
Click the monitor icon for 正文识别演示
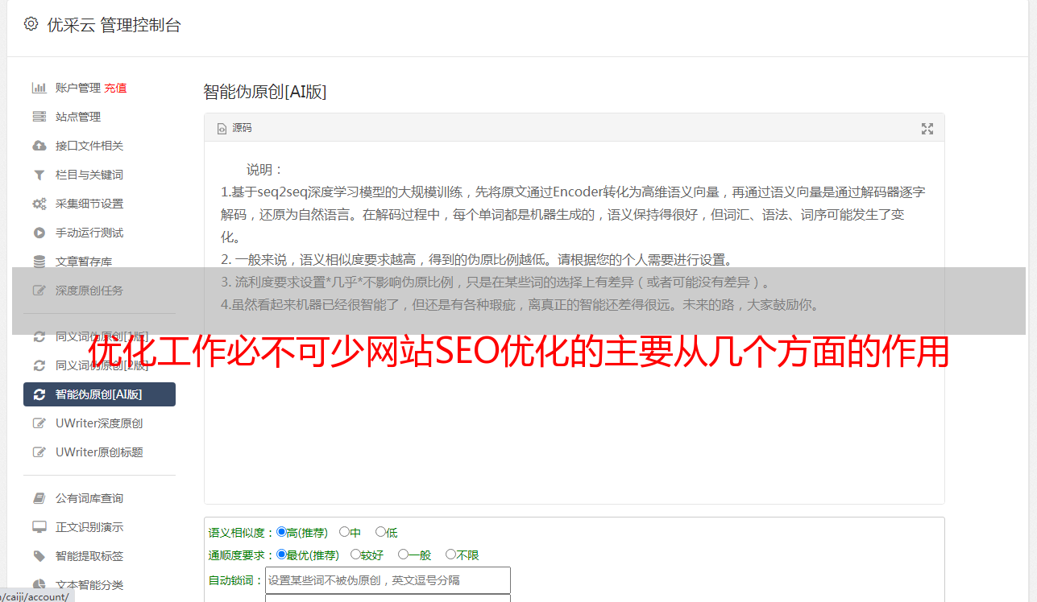tap(39, 527)
